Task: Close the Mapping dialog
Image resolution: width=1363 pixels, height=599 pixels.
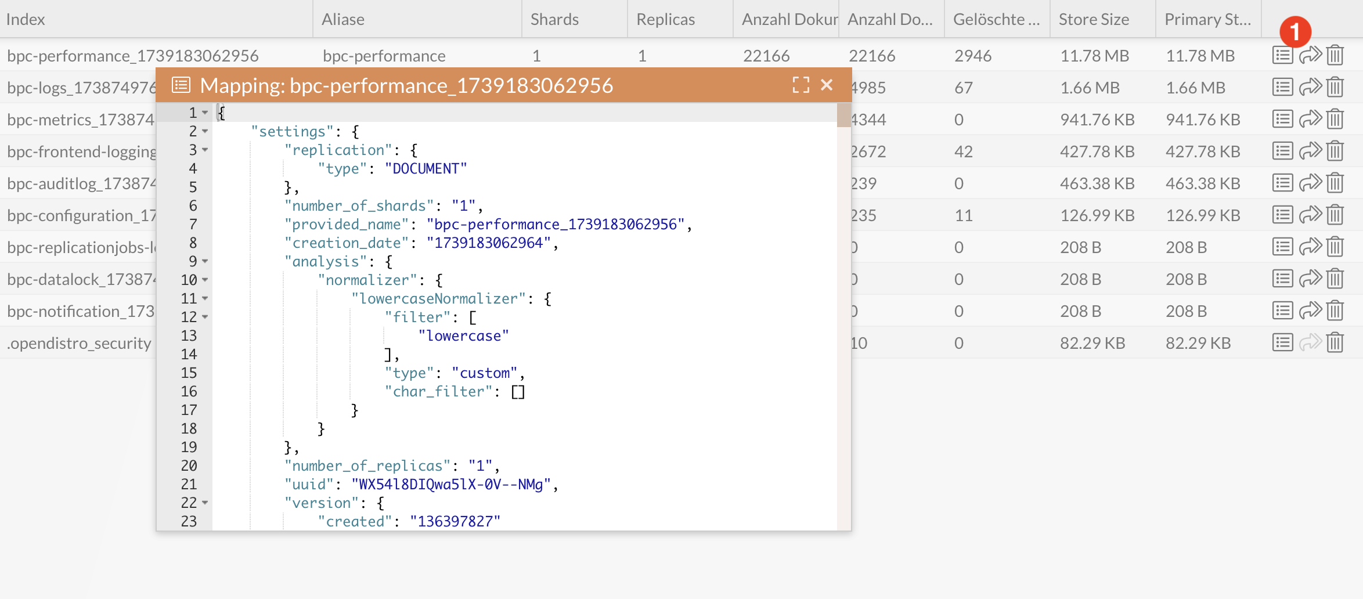Action: point(827,85)
